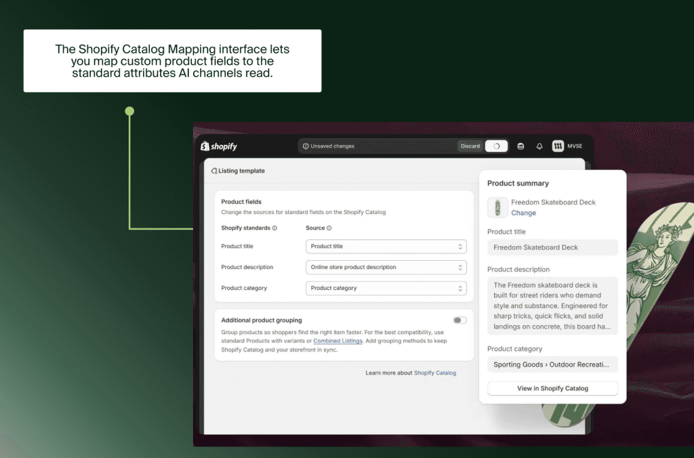The height and width of the screenshot is (458, 694).
Task: Click the Freedom Skateboard Deck thumbnail
Action: pos(497,207)
